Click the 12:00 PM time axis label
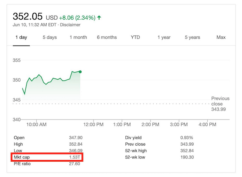 click(x=96, y=125)
